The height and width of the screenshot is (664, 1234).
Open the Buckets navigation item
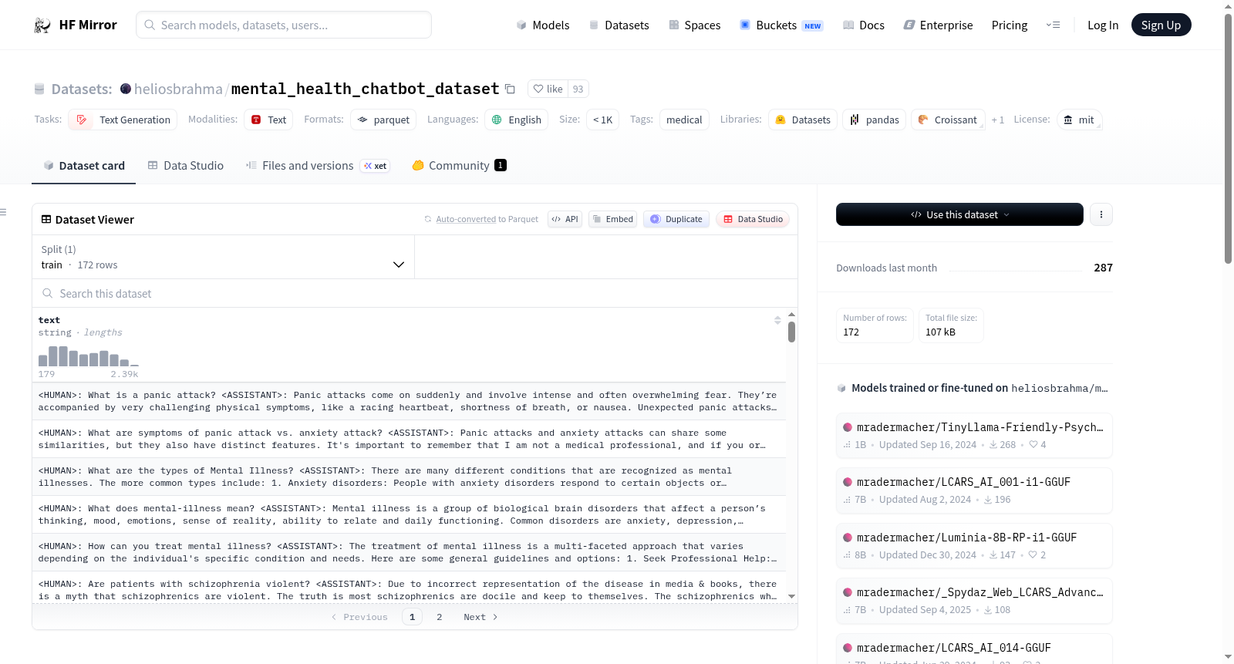coord(781,25)
